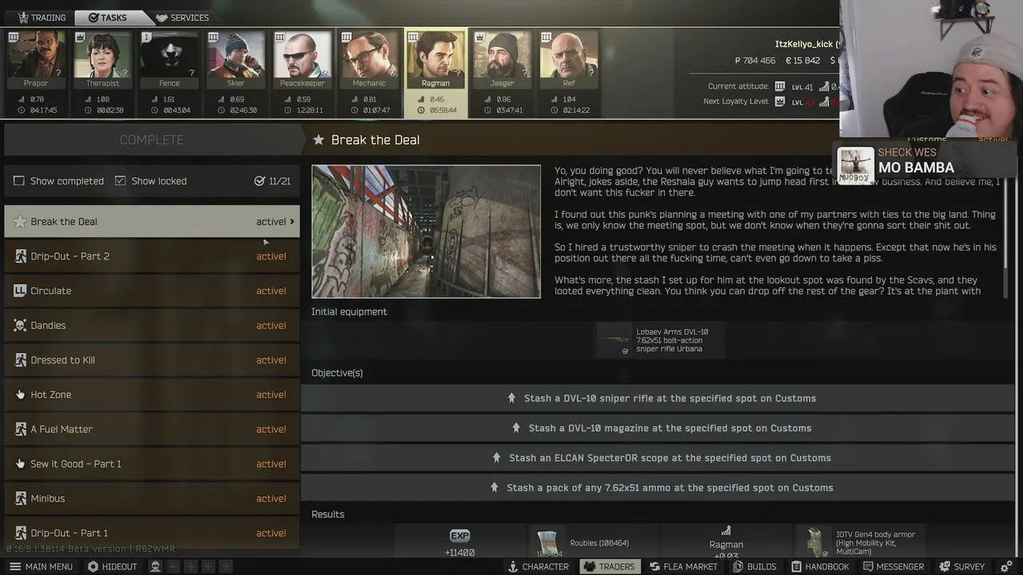Open the Traders screen from bottom bar
This screenshot has width=1023, height=575.
[609, 566]
